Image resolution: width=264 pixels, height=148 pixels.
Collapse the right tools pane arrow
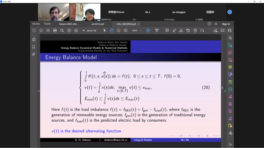pyautogui.click(x=230, y=144)
